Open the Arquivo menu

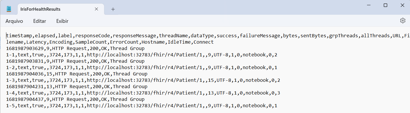coord(14,21)
